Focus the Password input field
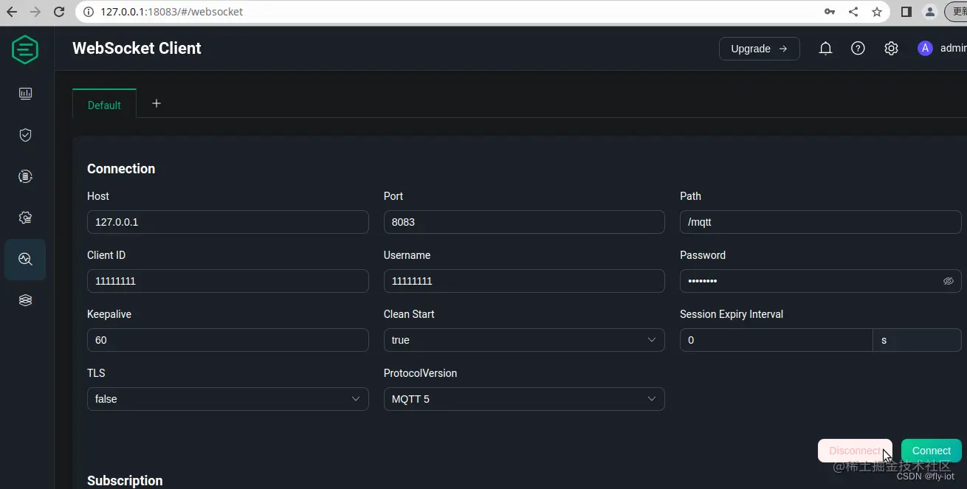 coord(820,281)
